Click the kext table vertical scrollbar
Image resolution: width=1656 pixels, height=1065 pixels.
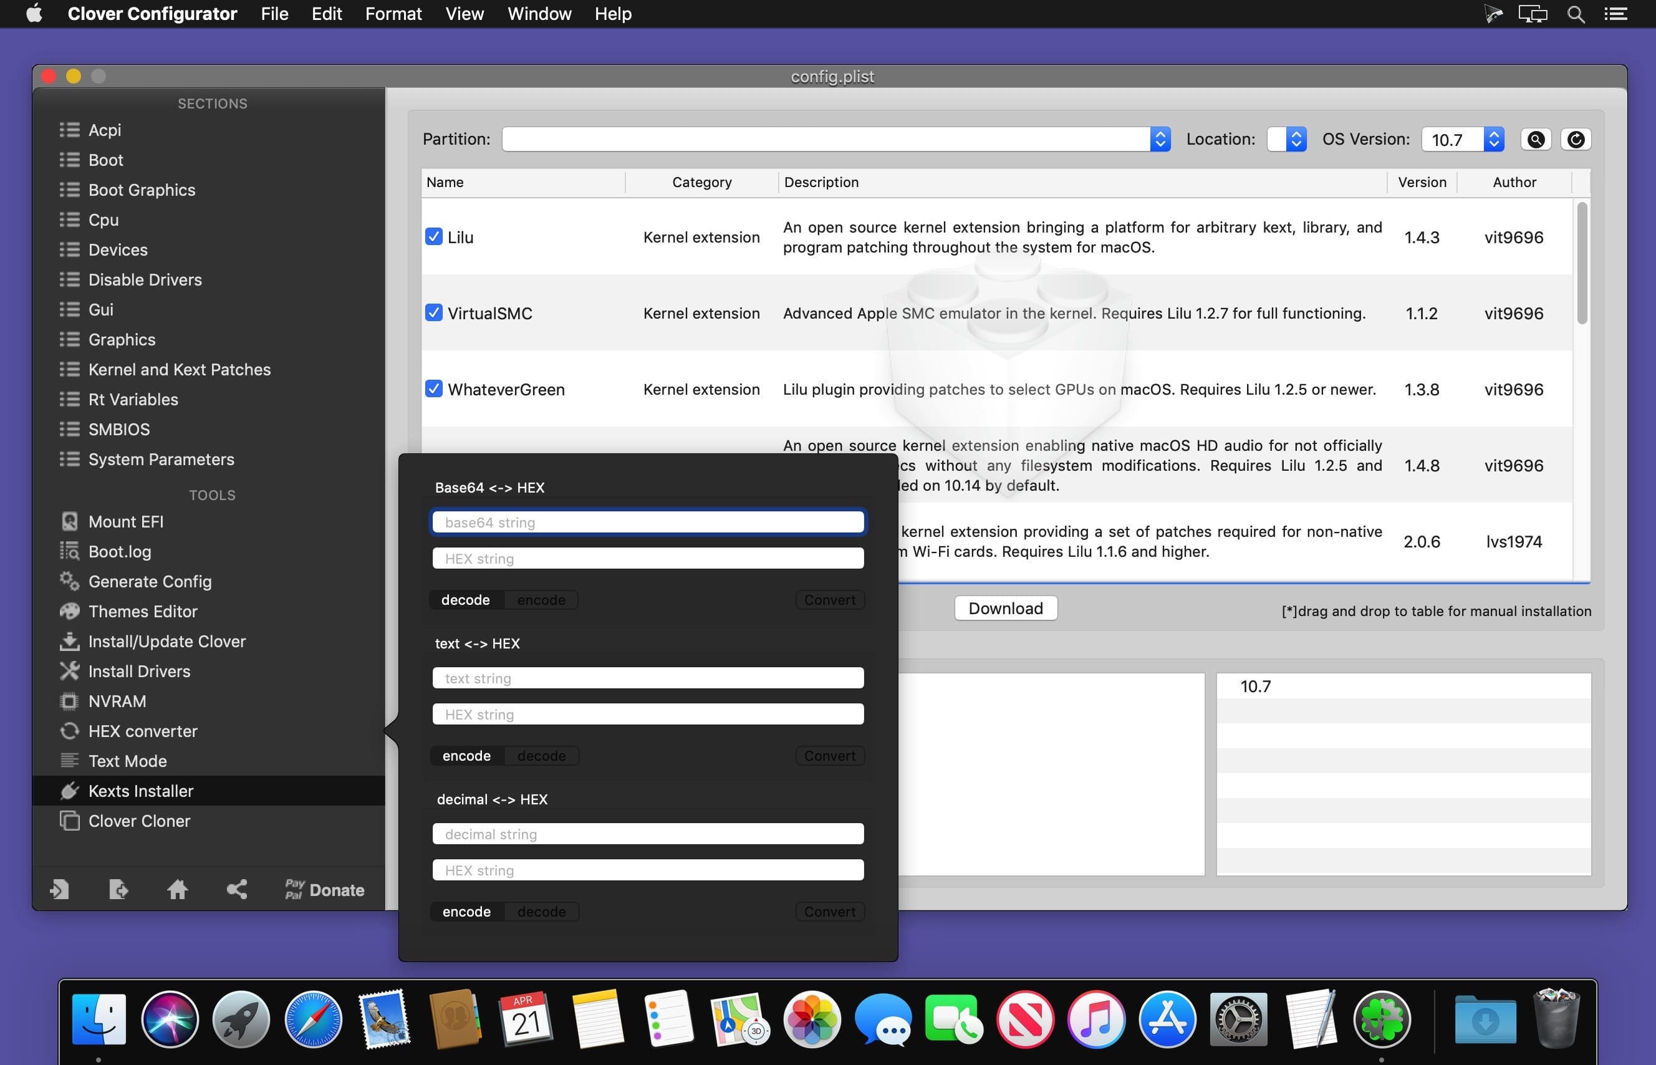point(1582,263)
